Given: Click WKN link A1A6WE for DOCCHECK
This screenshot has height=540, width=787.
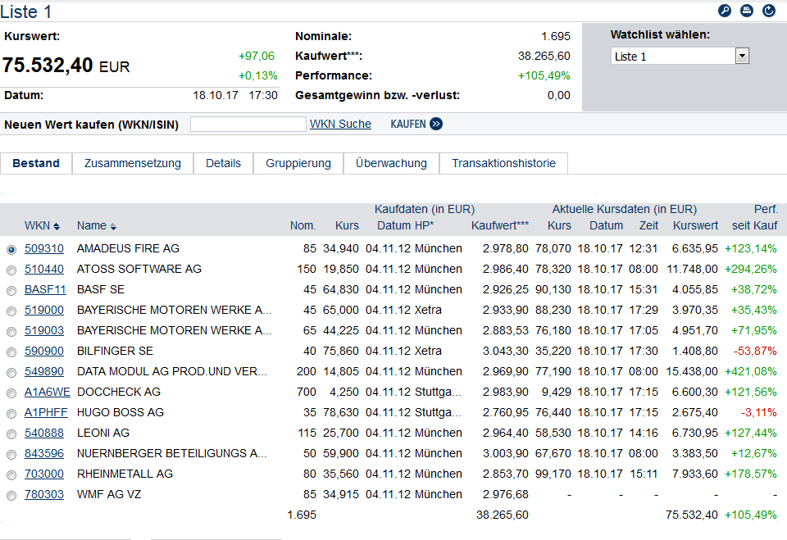Looking at the screenshot, I should coord(48,392).
